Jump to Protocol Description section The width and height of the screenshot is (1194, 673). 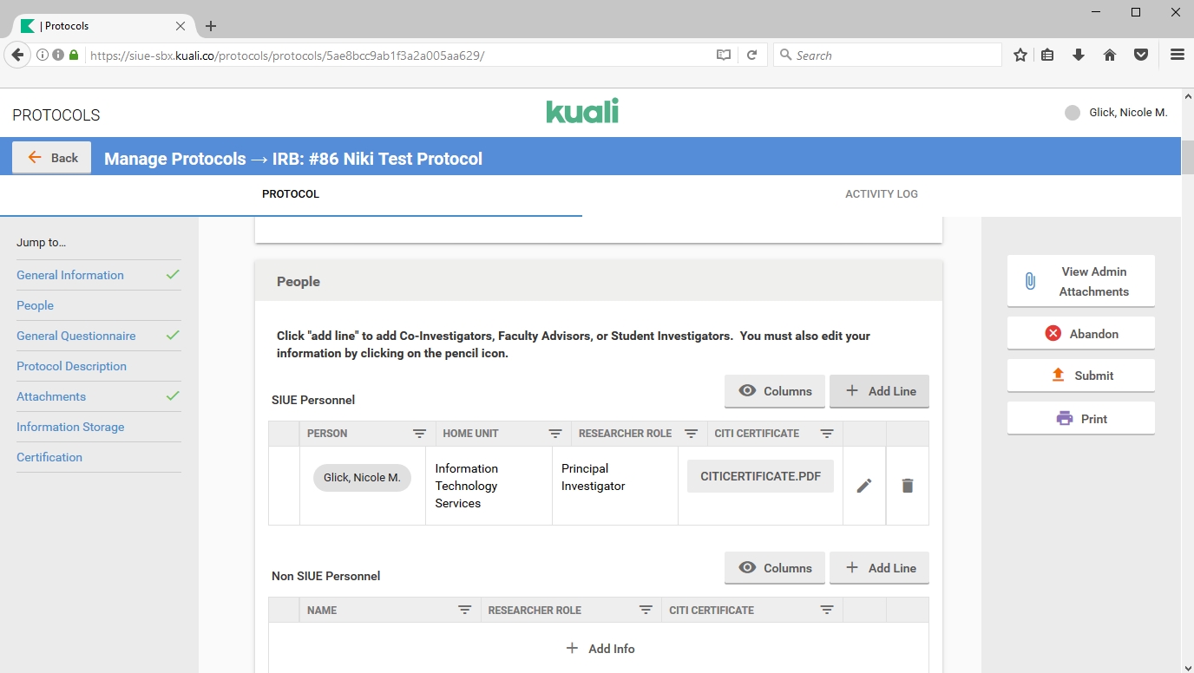pos(71,366)
